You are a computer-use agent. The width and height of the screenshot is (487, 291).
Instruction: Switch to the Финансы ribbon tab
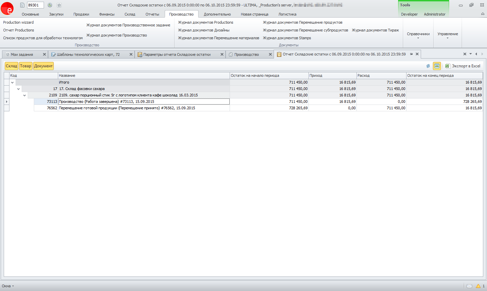point(107,14)
